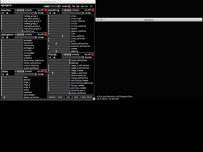
Task: Click the fps number box
Action: (78, 6)
